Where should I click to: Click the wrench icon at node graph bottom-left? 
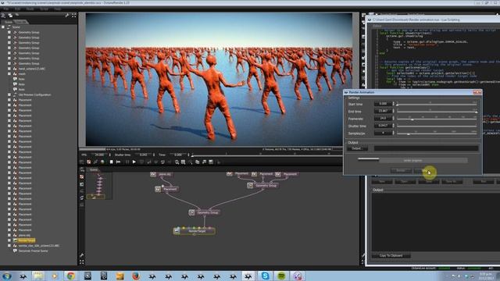click(x=82, y=255)
